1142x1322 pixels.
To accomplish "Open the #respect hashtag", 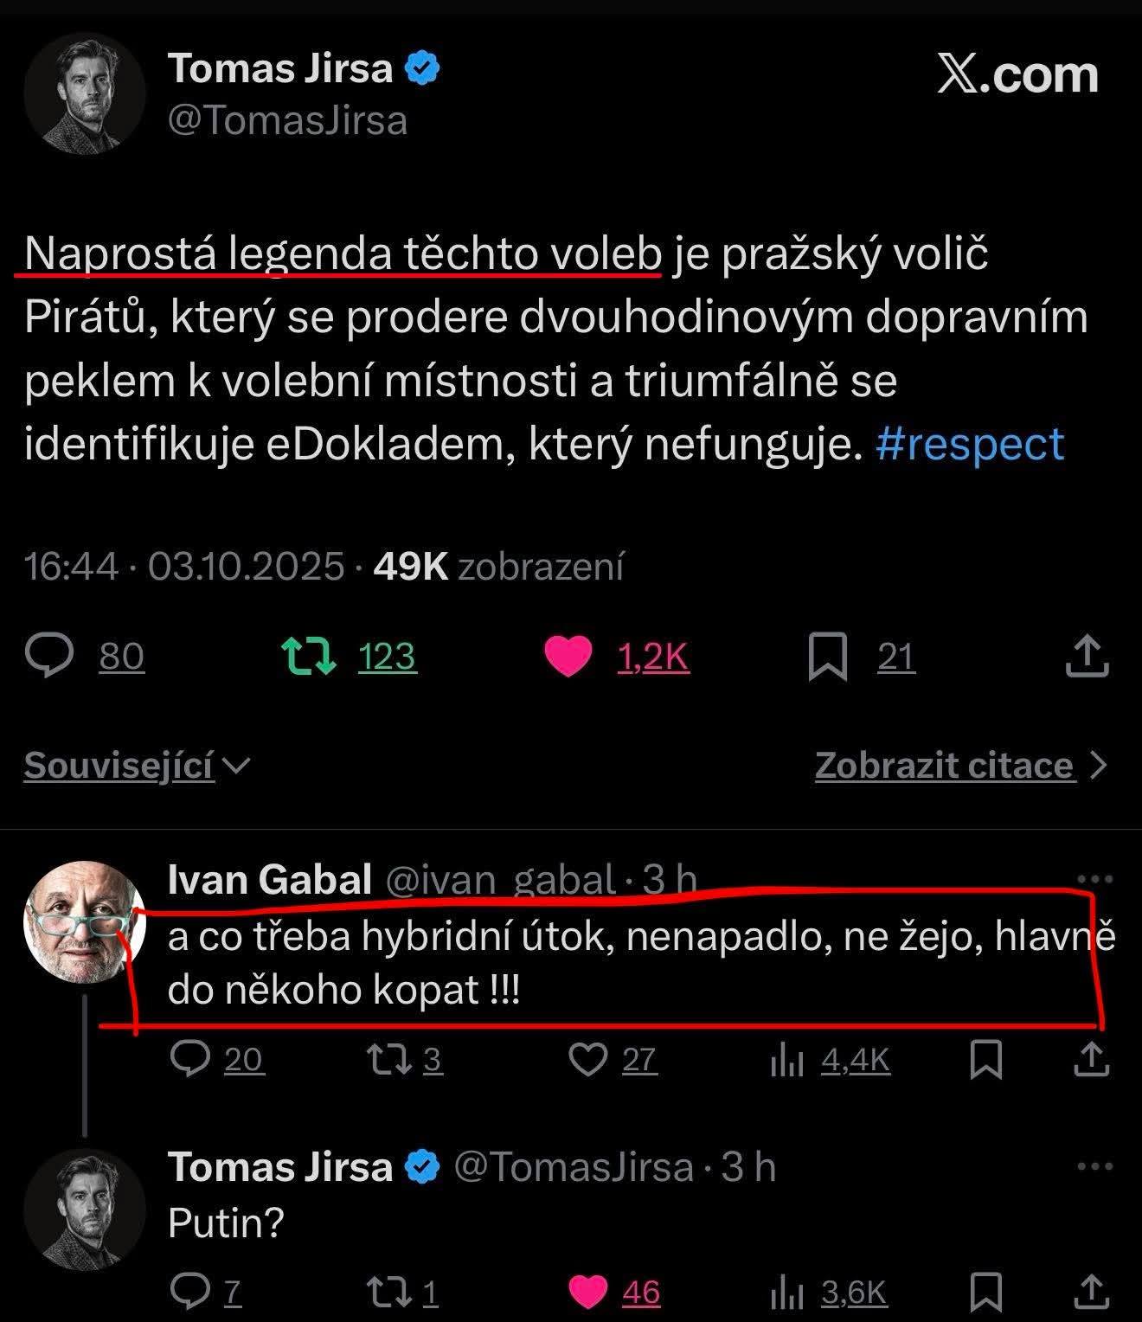I will point(969,445).
